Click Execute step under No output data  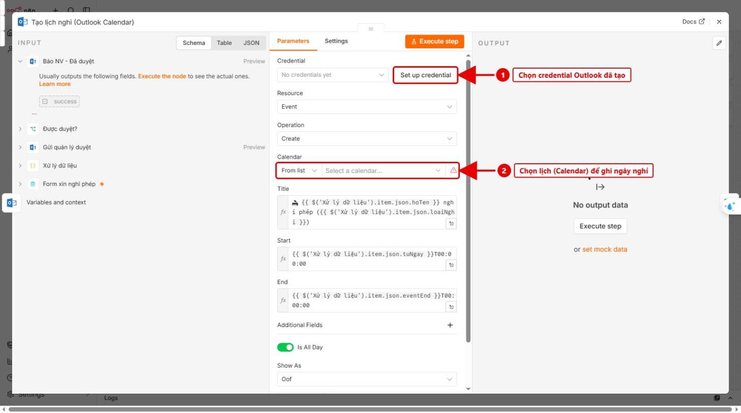600,226
